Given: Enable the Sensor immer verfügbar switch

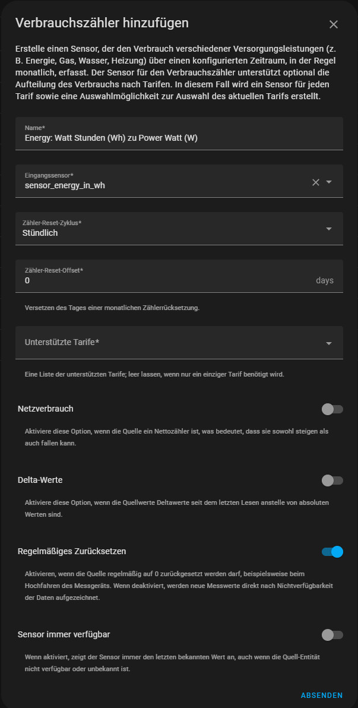Looking at the screenshot, I should pos(332,635).
